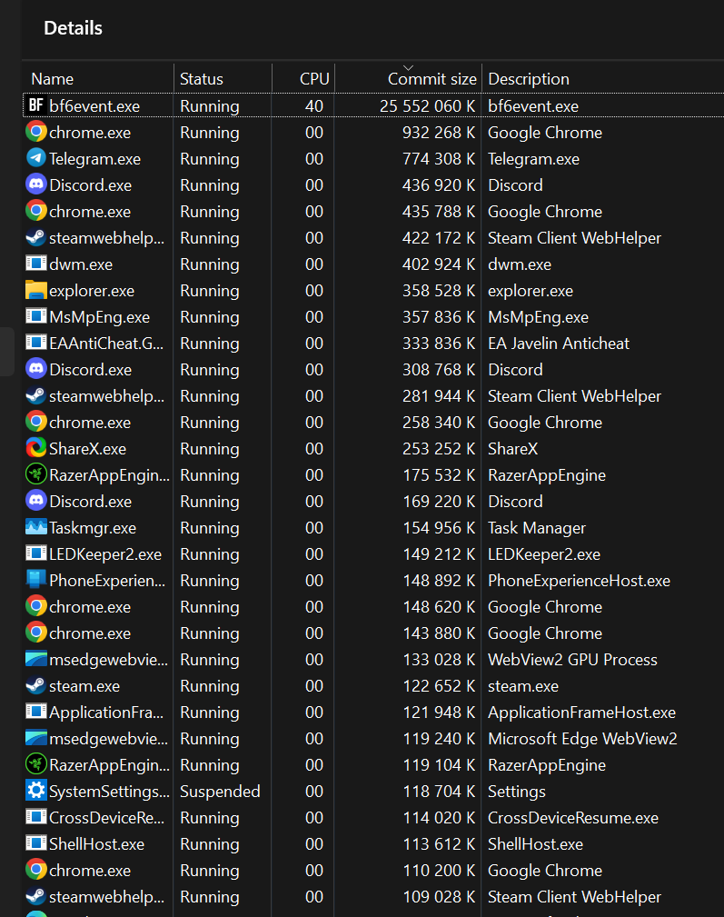Click the first RazerAppEngine icon

point(36,474)
